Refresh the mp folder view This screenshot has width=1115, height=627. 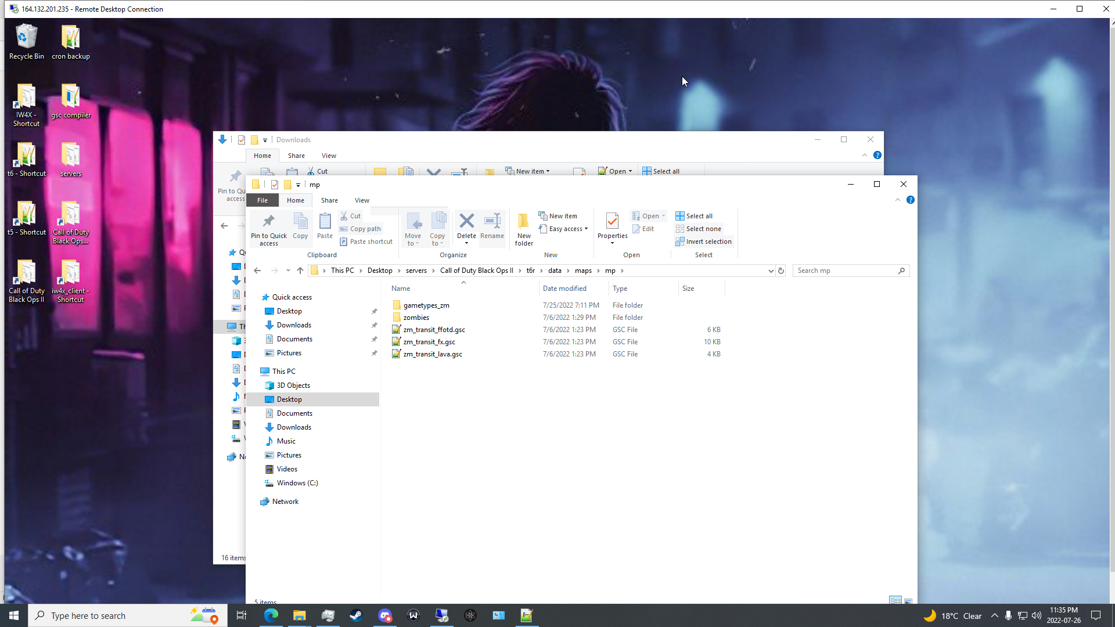point(781,271)
